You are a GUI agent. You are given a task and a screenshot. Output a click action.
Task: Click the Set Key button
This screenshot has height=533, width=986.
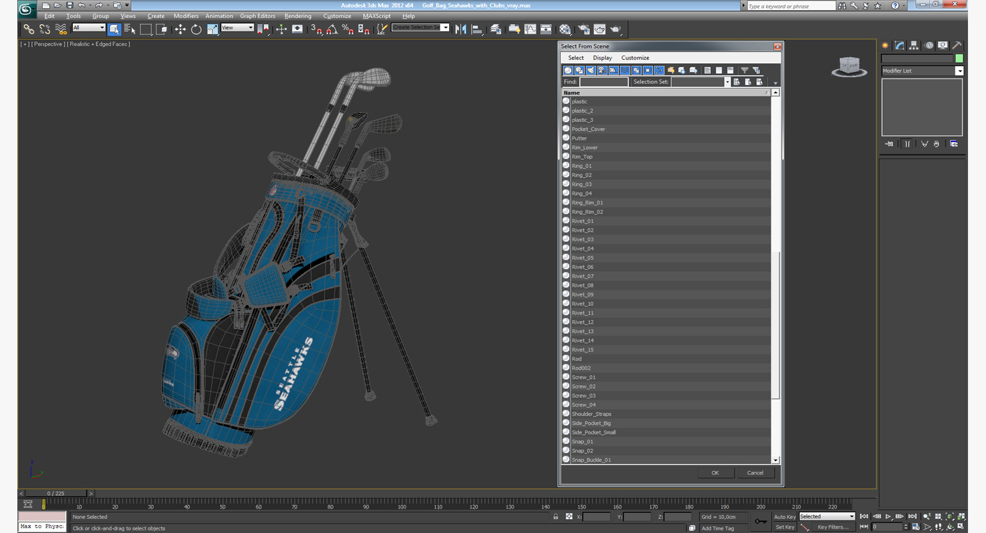pos(785,527)
